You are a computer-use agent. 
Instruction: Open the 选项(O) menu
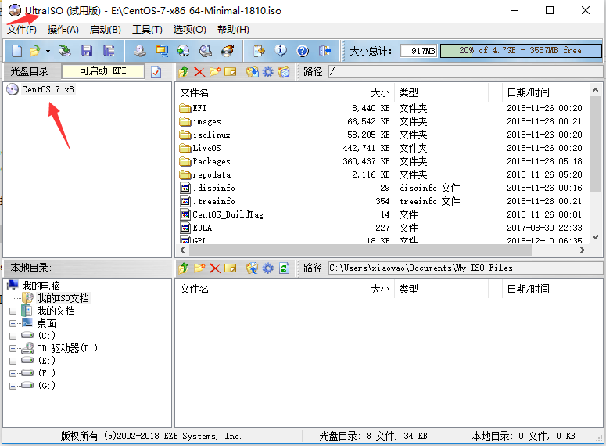189,30
